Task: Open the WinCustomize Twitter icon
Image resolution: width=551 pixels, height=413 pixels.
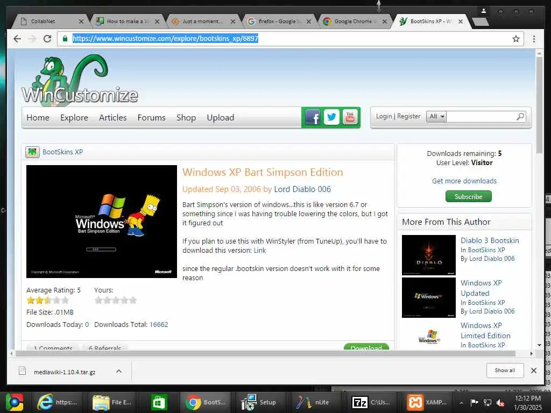Action: coord(331,117)
